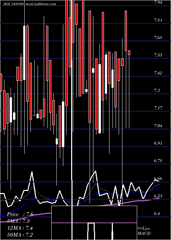
Task: Click the 7.42 price axis label
Action: click(x=158, y=73)
